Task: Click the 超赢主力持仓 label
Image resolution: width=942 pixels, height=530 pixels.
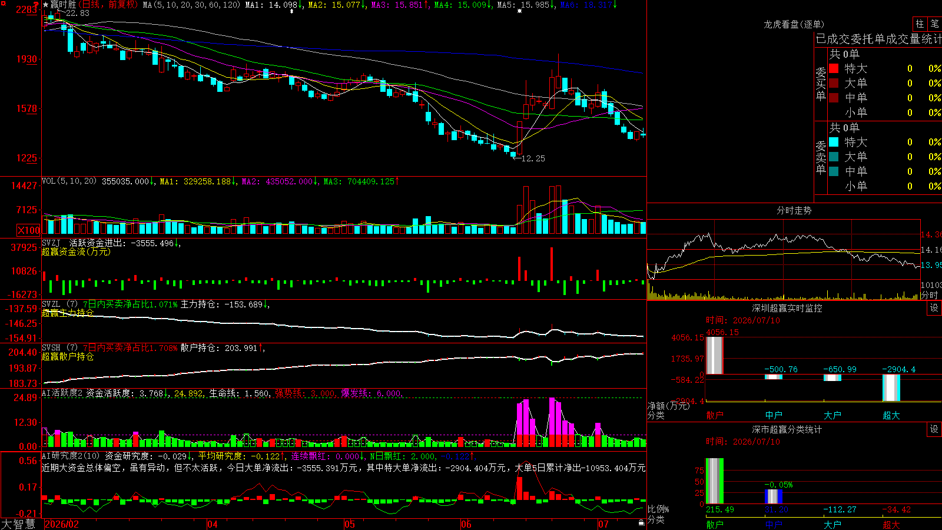Action: pyautogui.click(x=68, y=313)
